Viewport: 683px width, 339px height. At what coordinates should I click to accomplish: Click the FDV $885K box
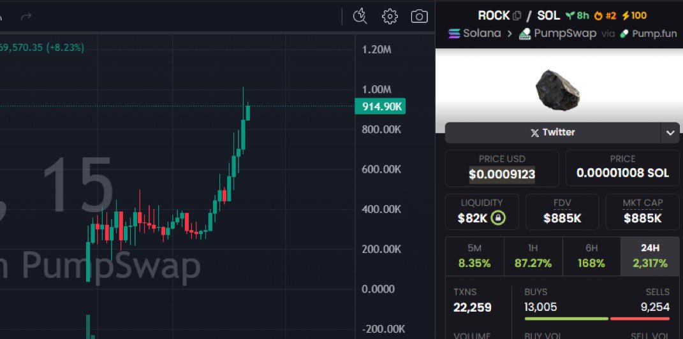pyautogui.click(x=562, y=212)
